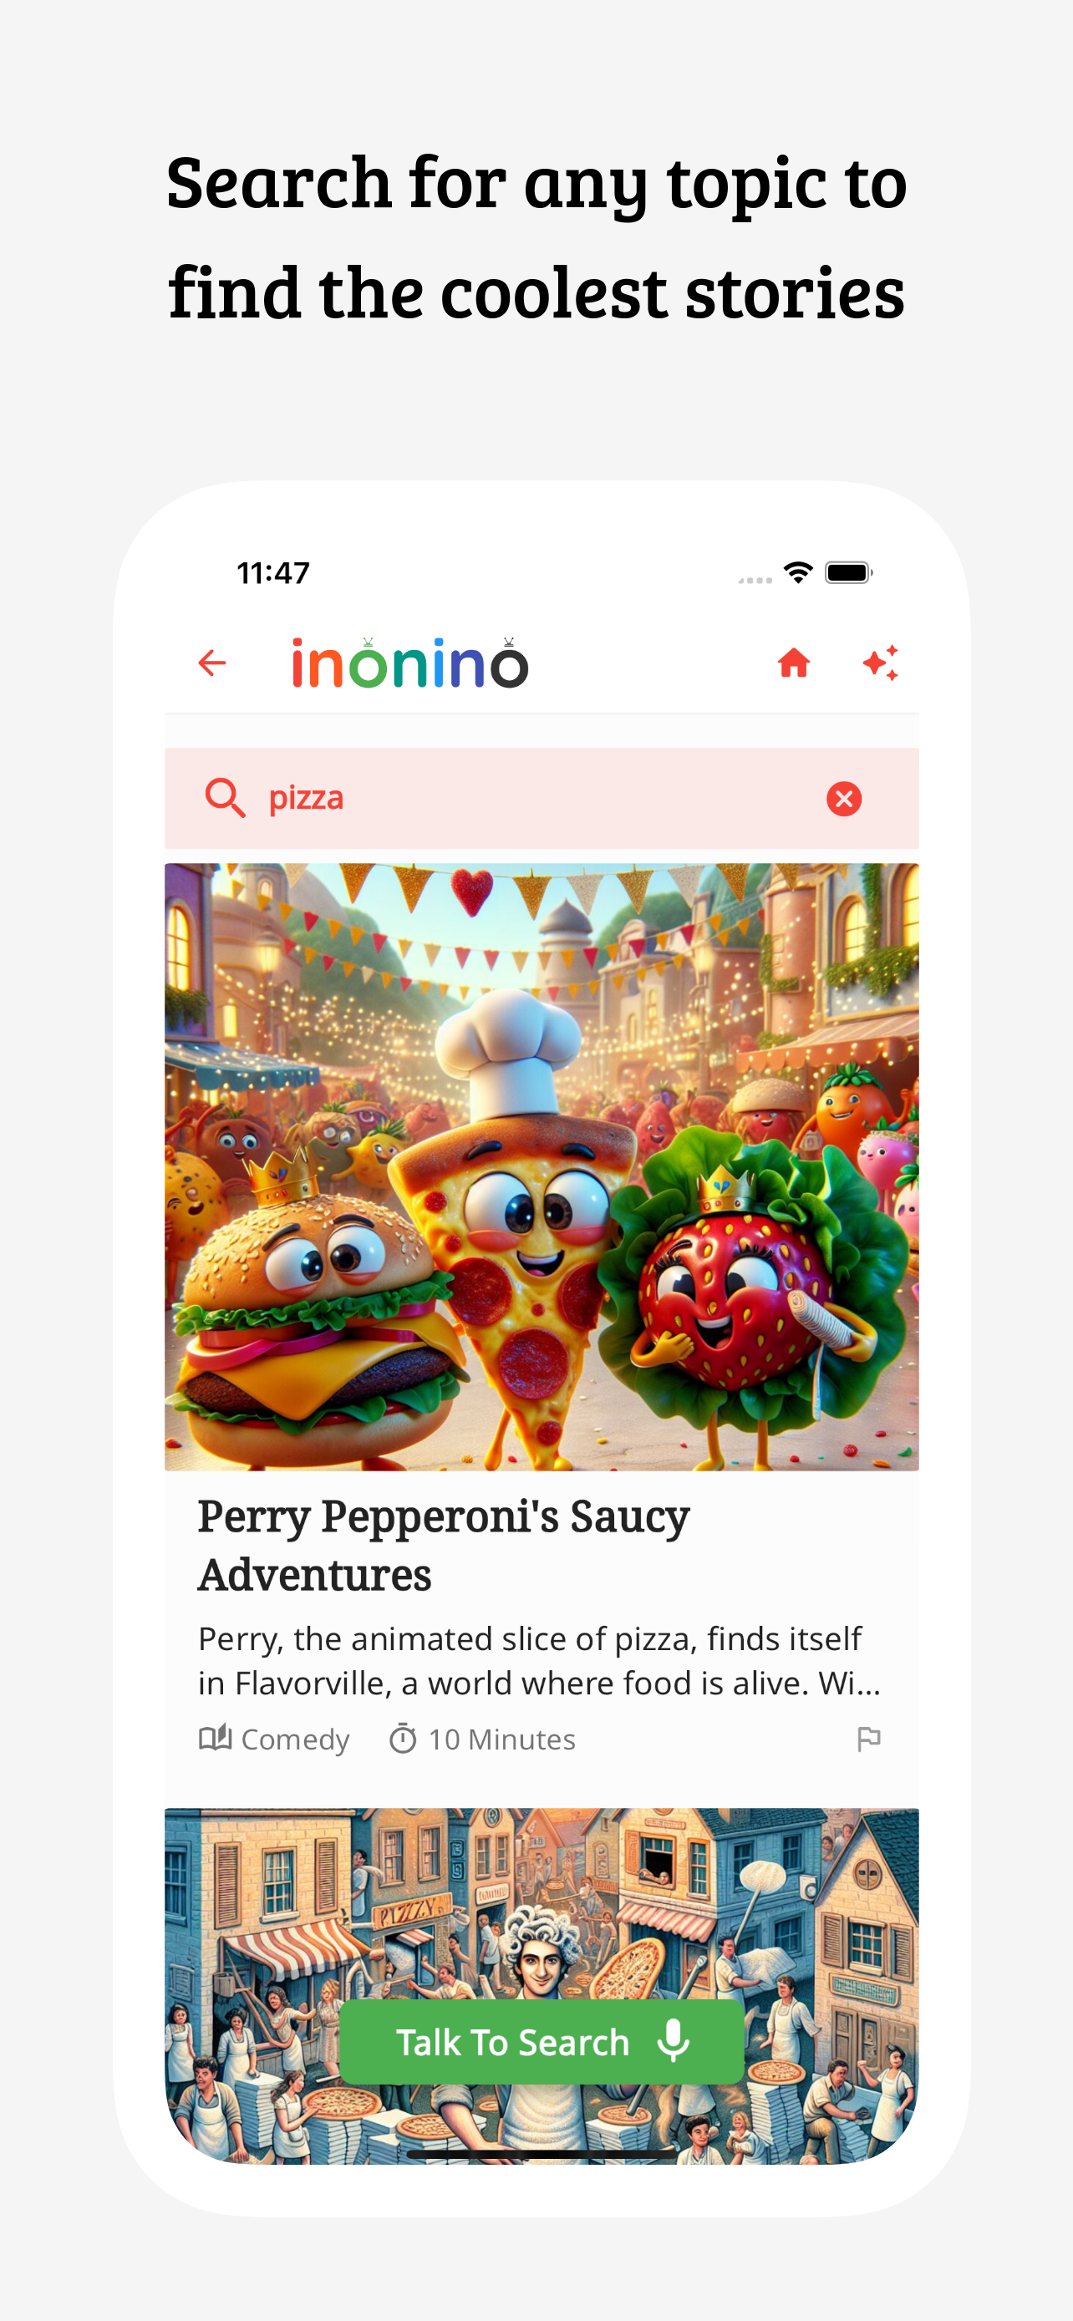Select the Comedy genre label
Screen dimensions: 1073x2321
pos(295,1739)
